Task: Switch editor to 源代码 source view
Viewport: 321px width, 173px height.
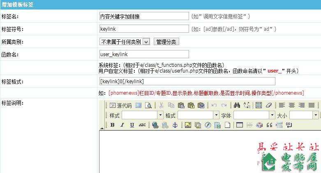Action: (x=120, y=105)
